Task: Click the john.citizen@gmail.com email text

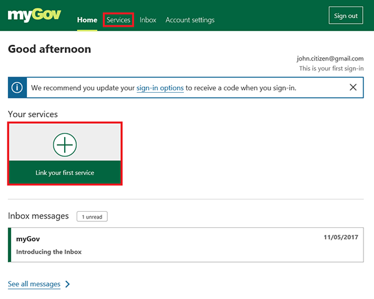Action: (x=330, y=59)
